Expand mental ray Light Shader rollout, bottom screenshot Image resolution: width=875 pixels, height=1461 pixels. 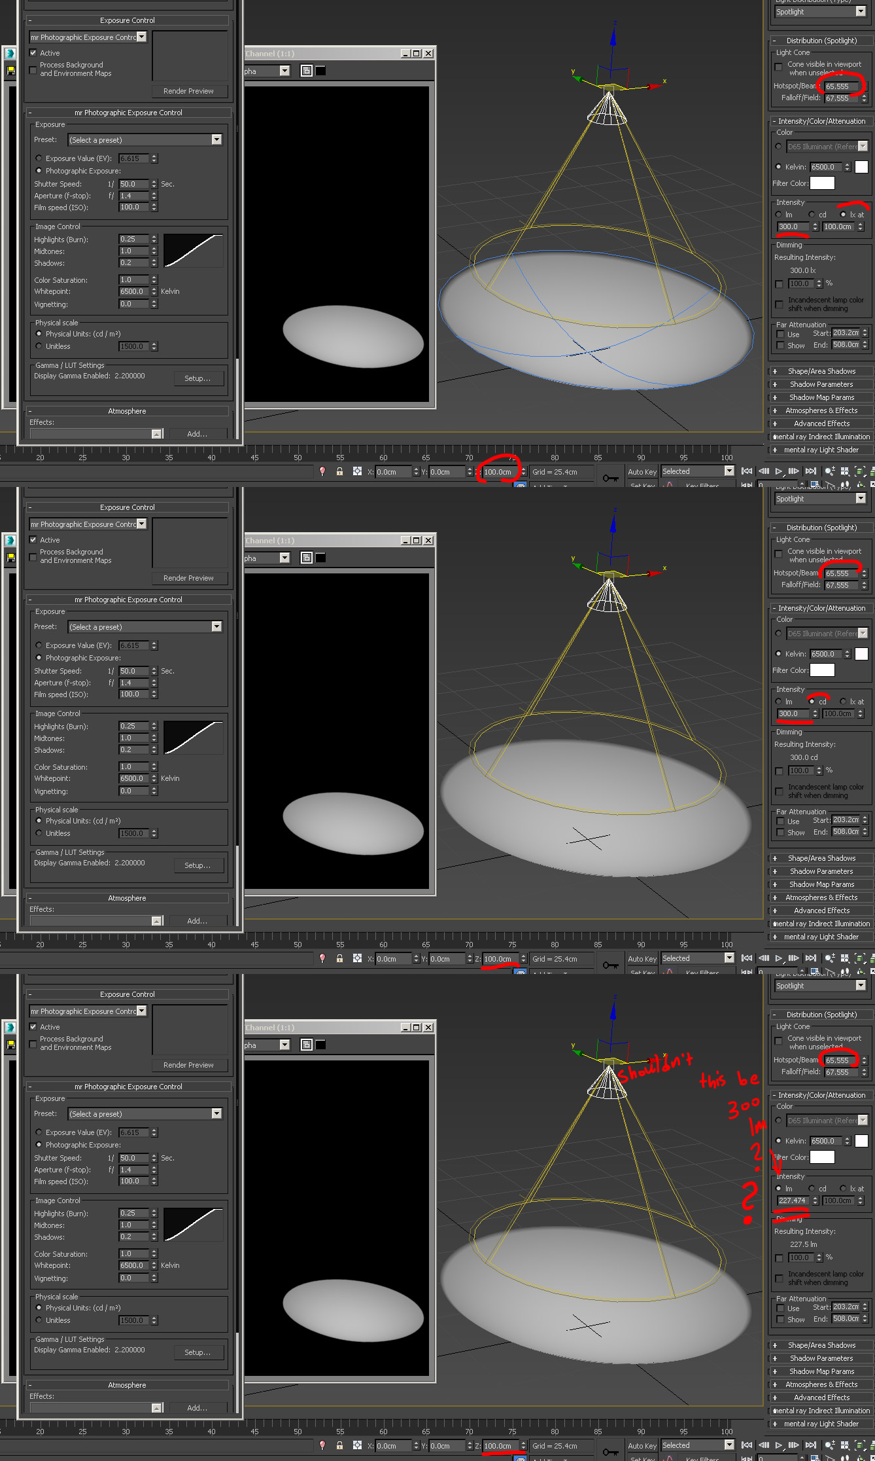coord(821,1424)
